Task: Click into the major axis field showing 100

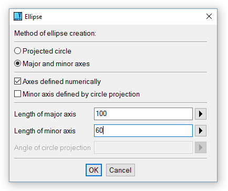Action: [143, 114]
